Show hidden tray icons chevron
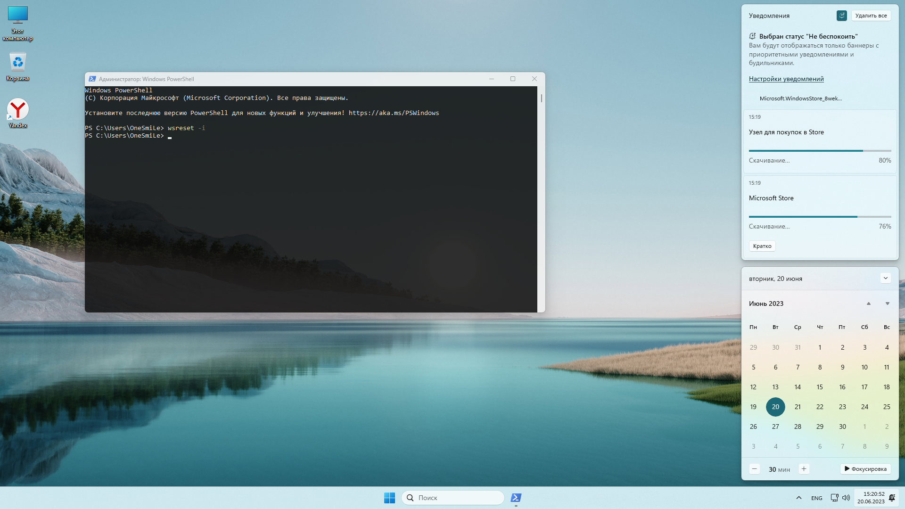 798,498
